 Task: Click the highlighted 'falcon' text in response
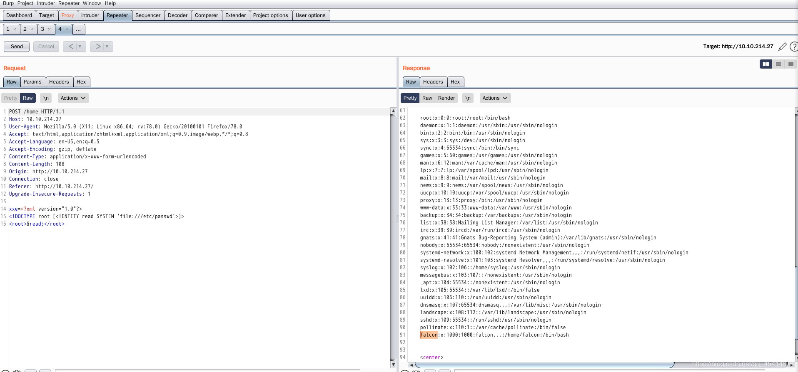point(429,335)
